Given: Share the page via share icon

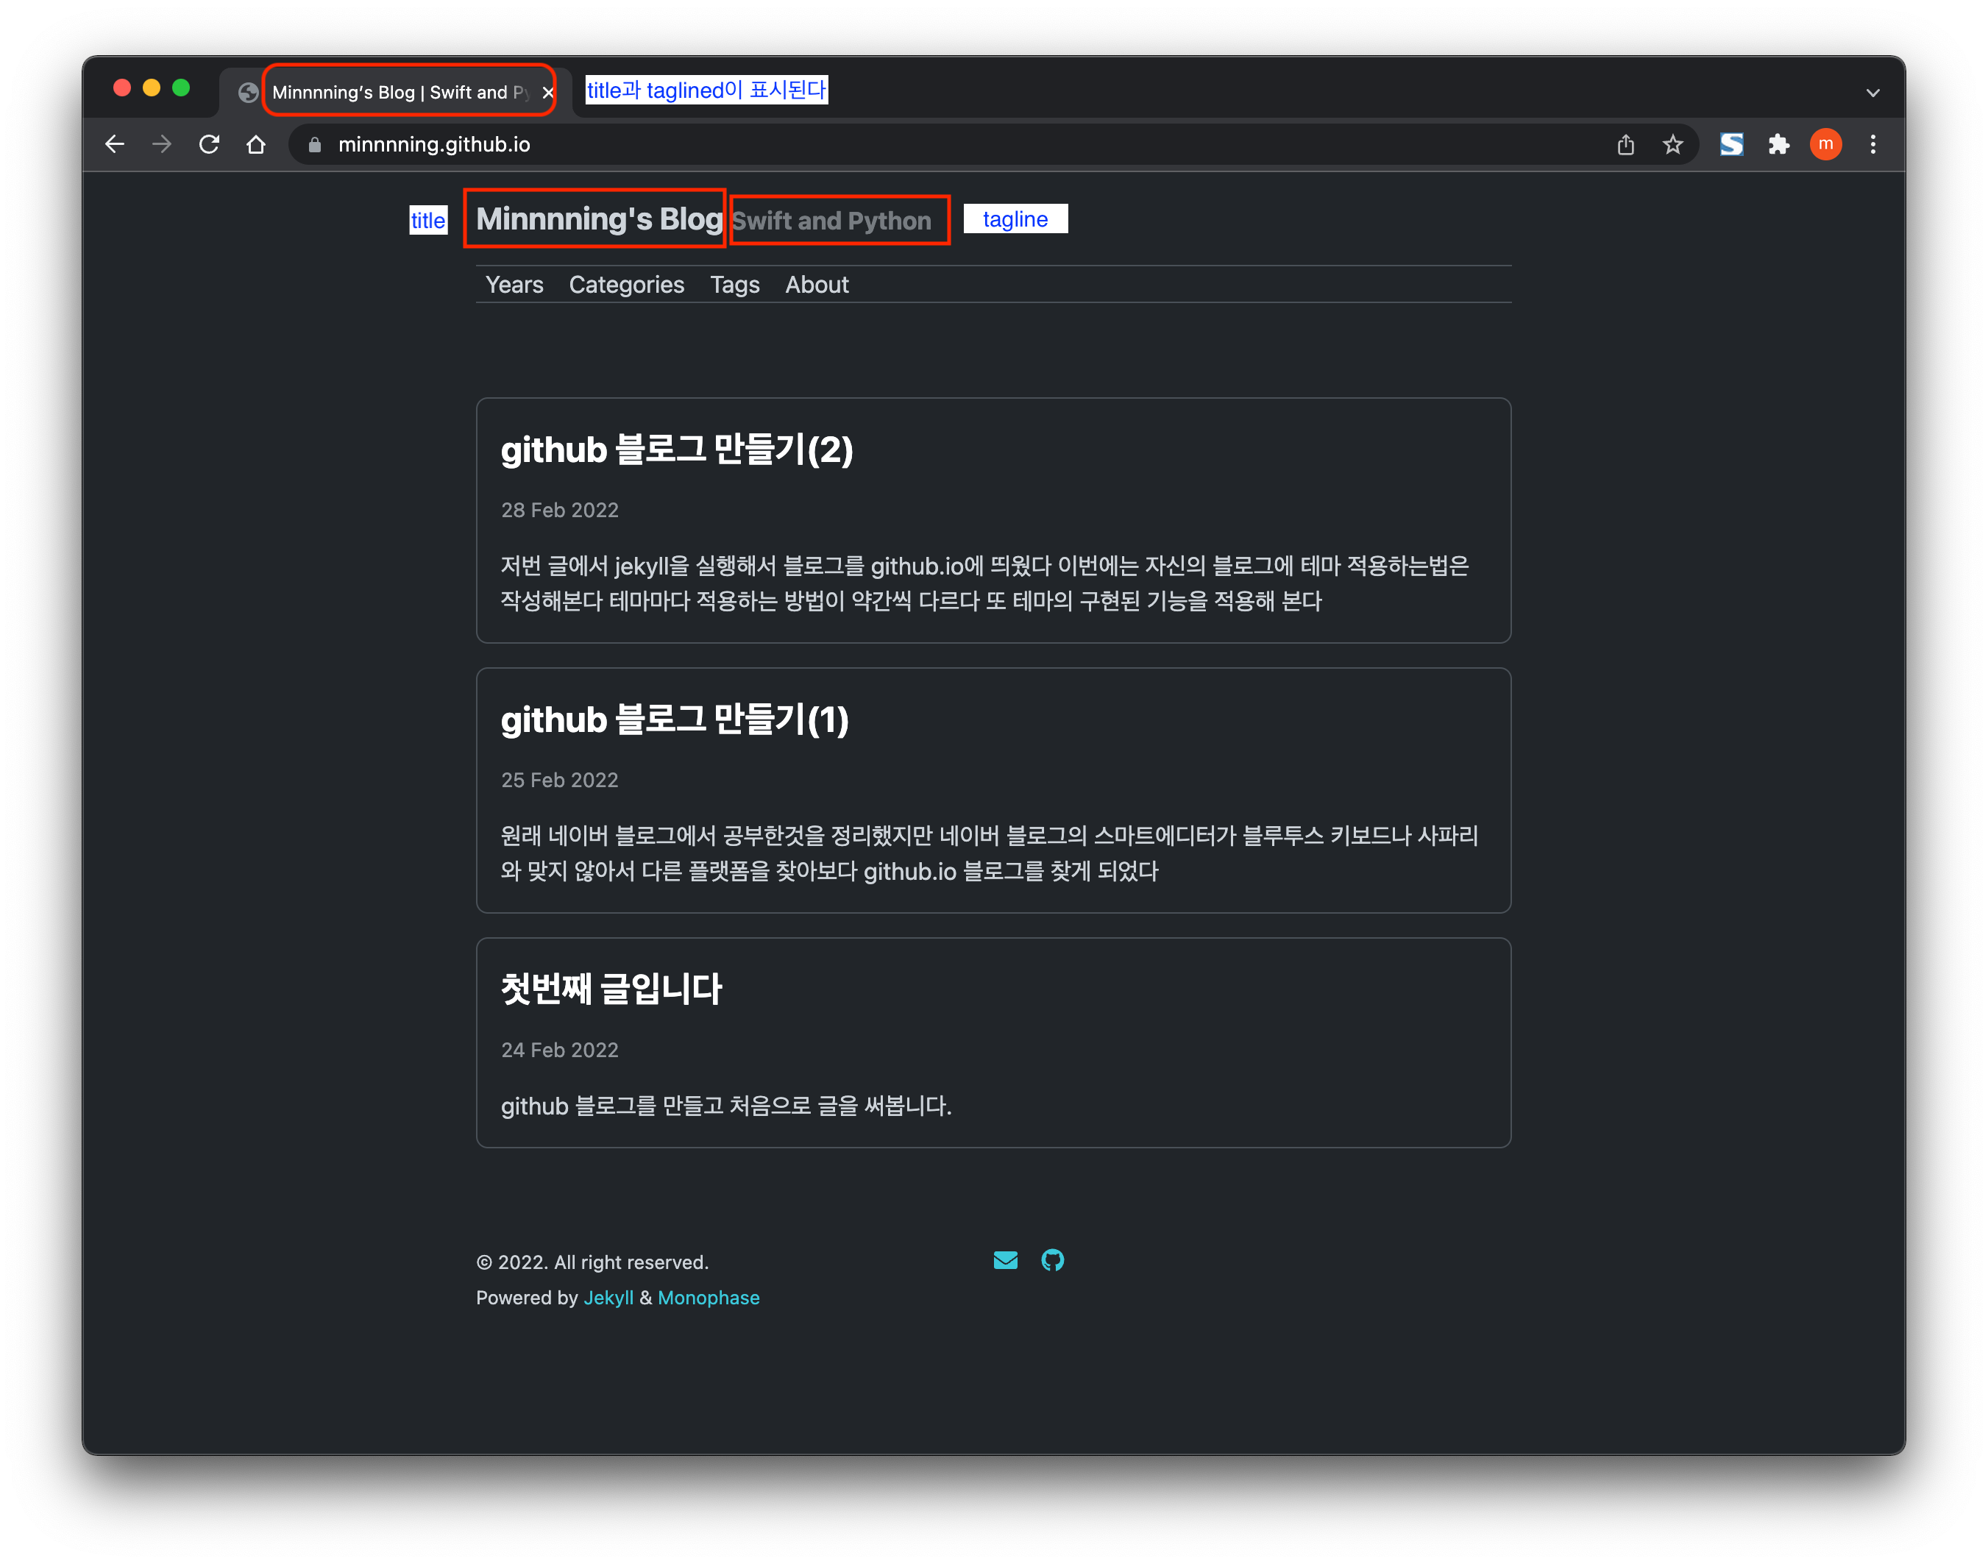Looking at the screenshot, I should pos(1625,145).
